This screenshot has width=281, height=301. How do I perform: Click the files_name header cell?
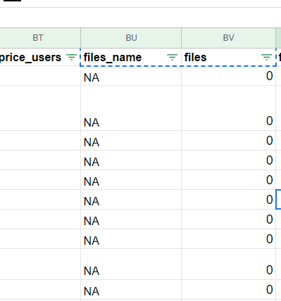[131, 57]
